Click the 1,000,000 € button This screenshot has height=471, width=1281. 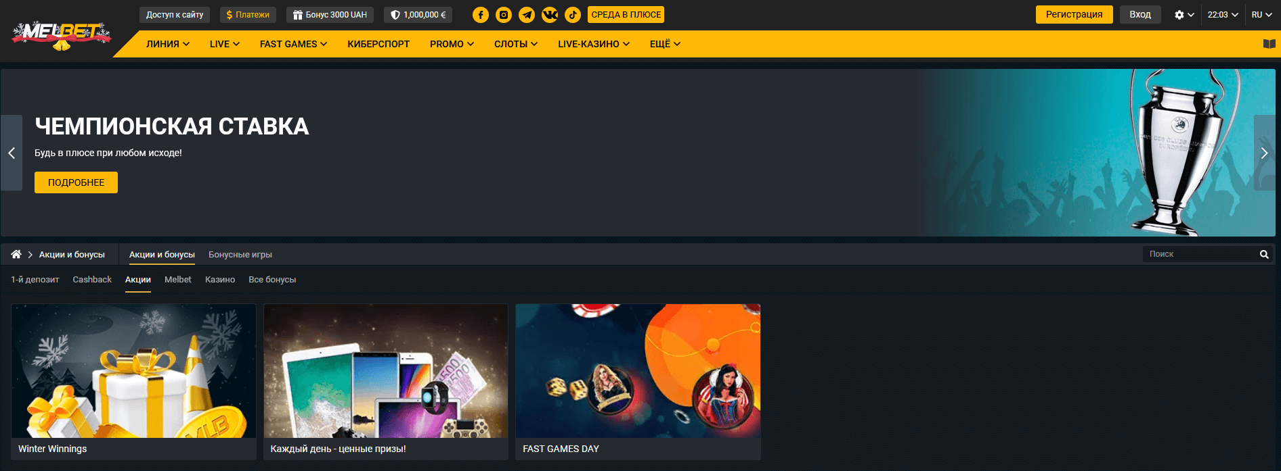pyautogui.click(x=418, y=15)
